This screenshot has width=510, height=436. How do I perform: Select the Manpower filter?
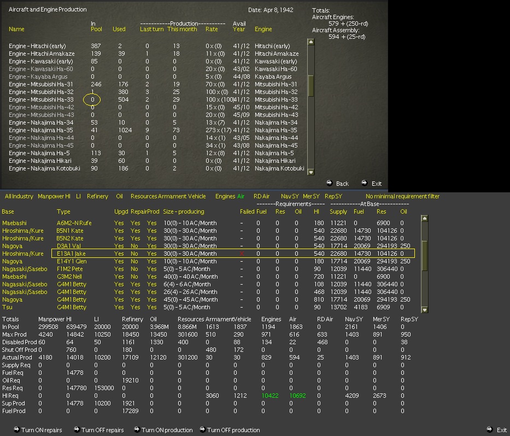coord(50,196)
